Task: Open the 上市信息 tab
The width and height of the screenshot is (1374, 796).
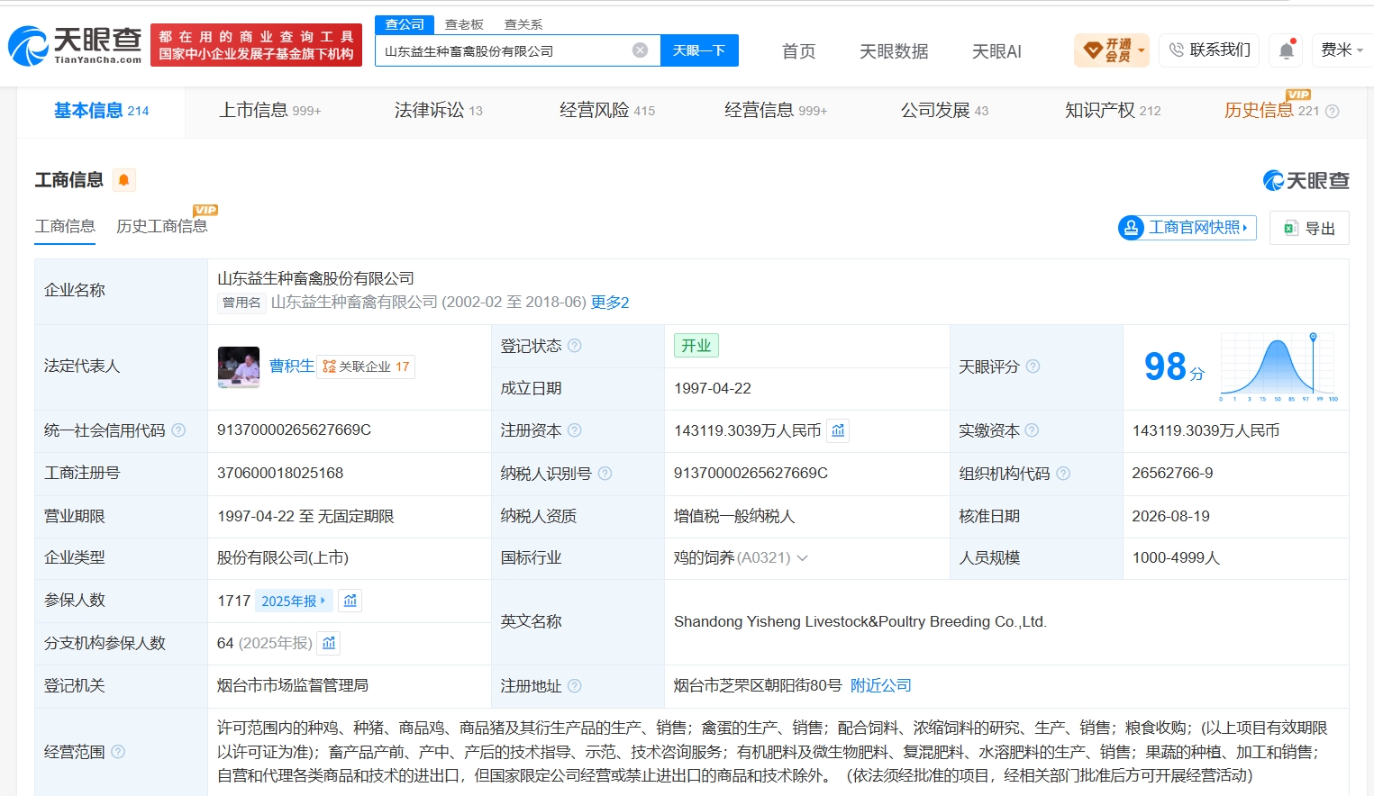Action: [x=270, y=111]
